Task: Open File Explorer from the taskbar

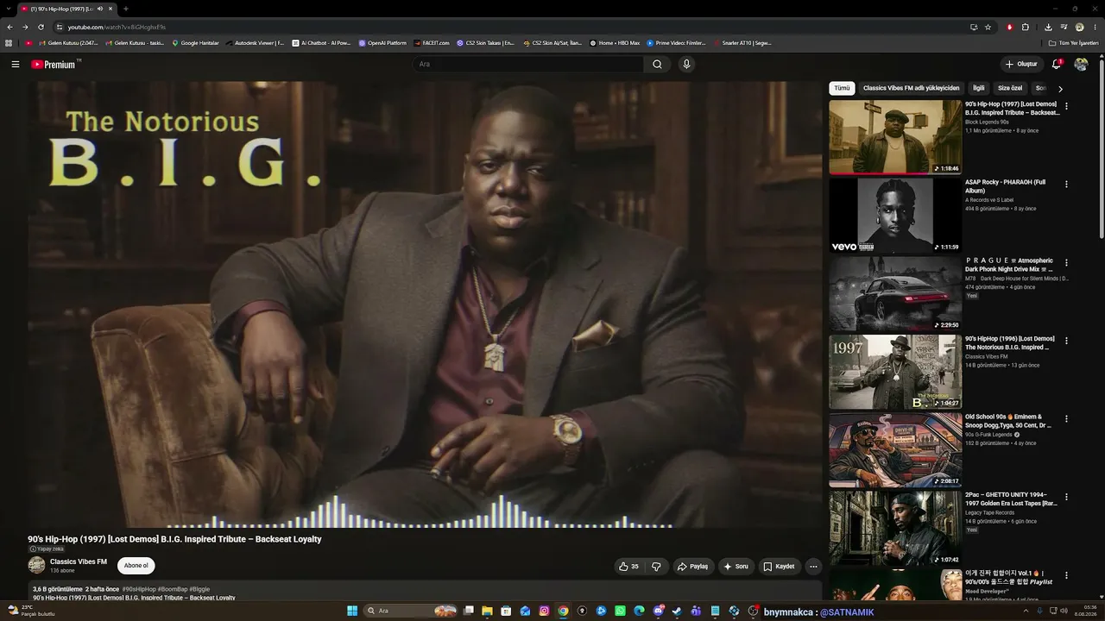Action: tap(487, 612)
